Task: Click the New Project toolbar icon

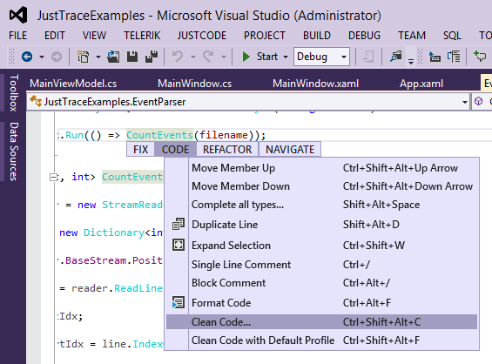Action: 83,57
